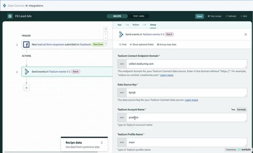Image resolution: width=253 pixels, height=153 pixels.
Task: Go to the Action setup step
Action: coord(136,25)
